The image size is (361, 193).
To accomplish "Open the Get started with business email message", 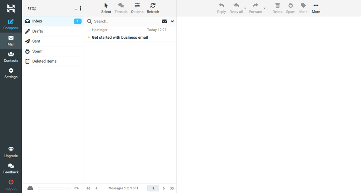I will point(120,37).
